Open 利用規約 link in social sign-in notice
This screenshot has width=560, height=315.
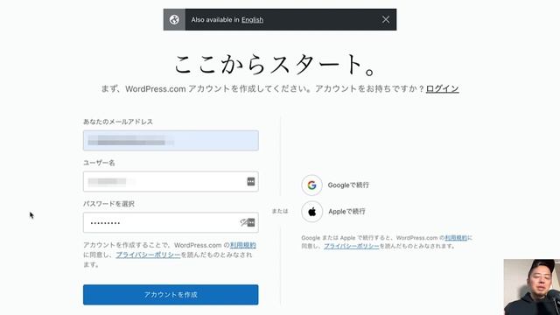pyautogui.click(x=456, y=237)
